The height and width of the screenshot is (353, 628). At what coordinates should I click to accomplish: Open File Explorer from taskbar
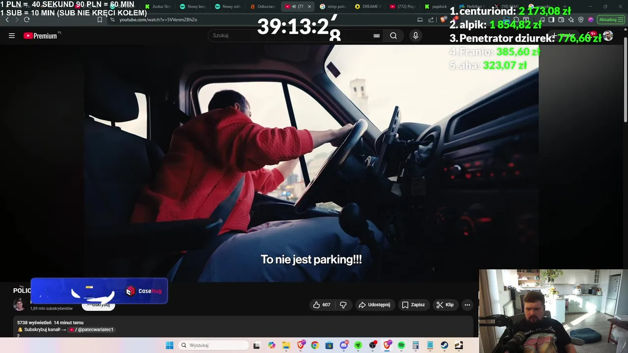286,345
